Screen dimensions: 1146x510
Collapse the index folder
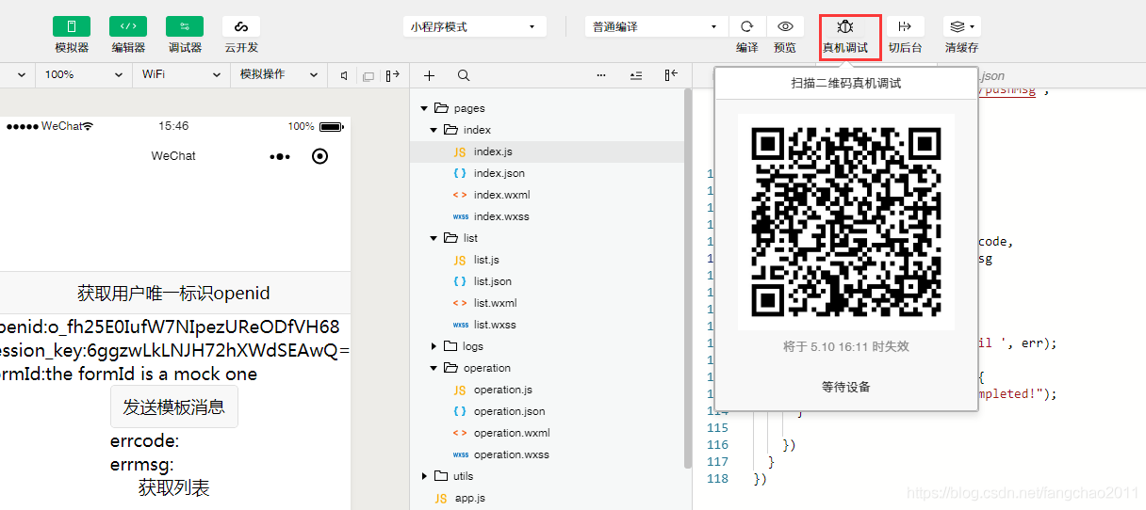click(x=434, y=130)
